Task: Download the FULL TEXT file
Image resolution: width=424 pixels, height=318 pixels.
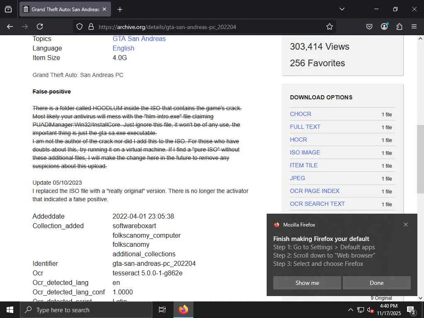Action: point(305,127)
